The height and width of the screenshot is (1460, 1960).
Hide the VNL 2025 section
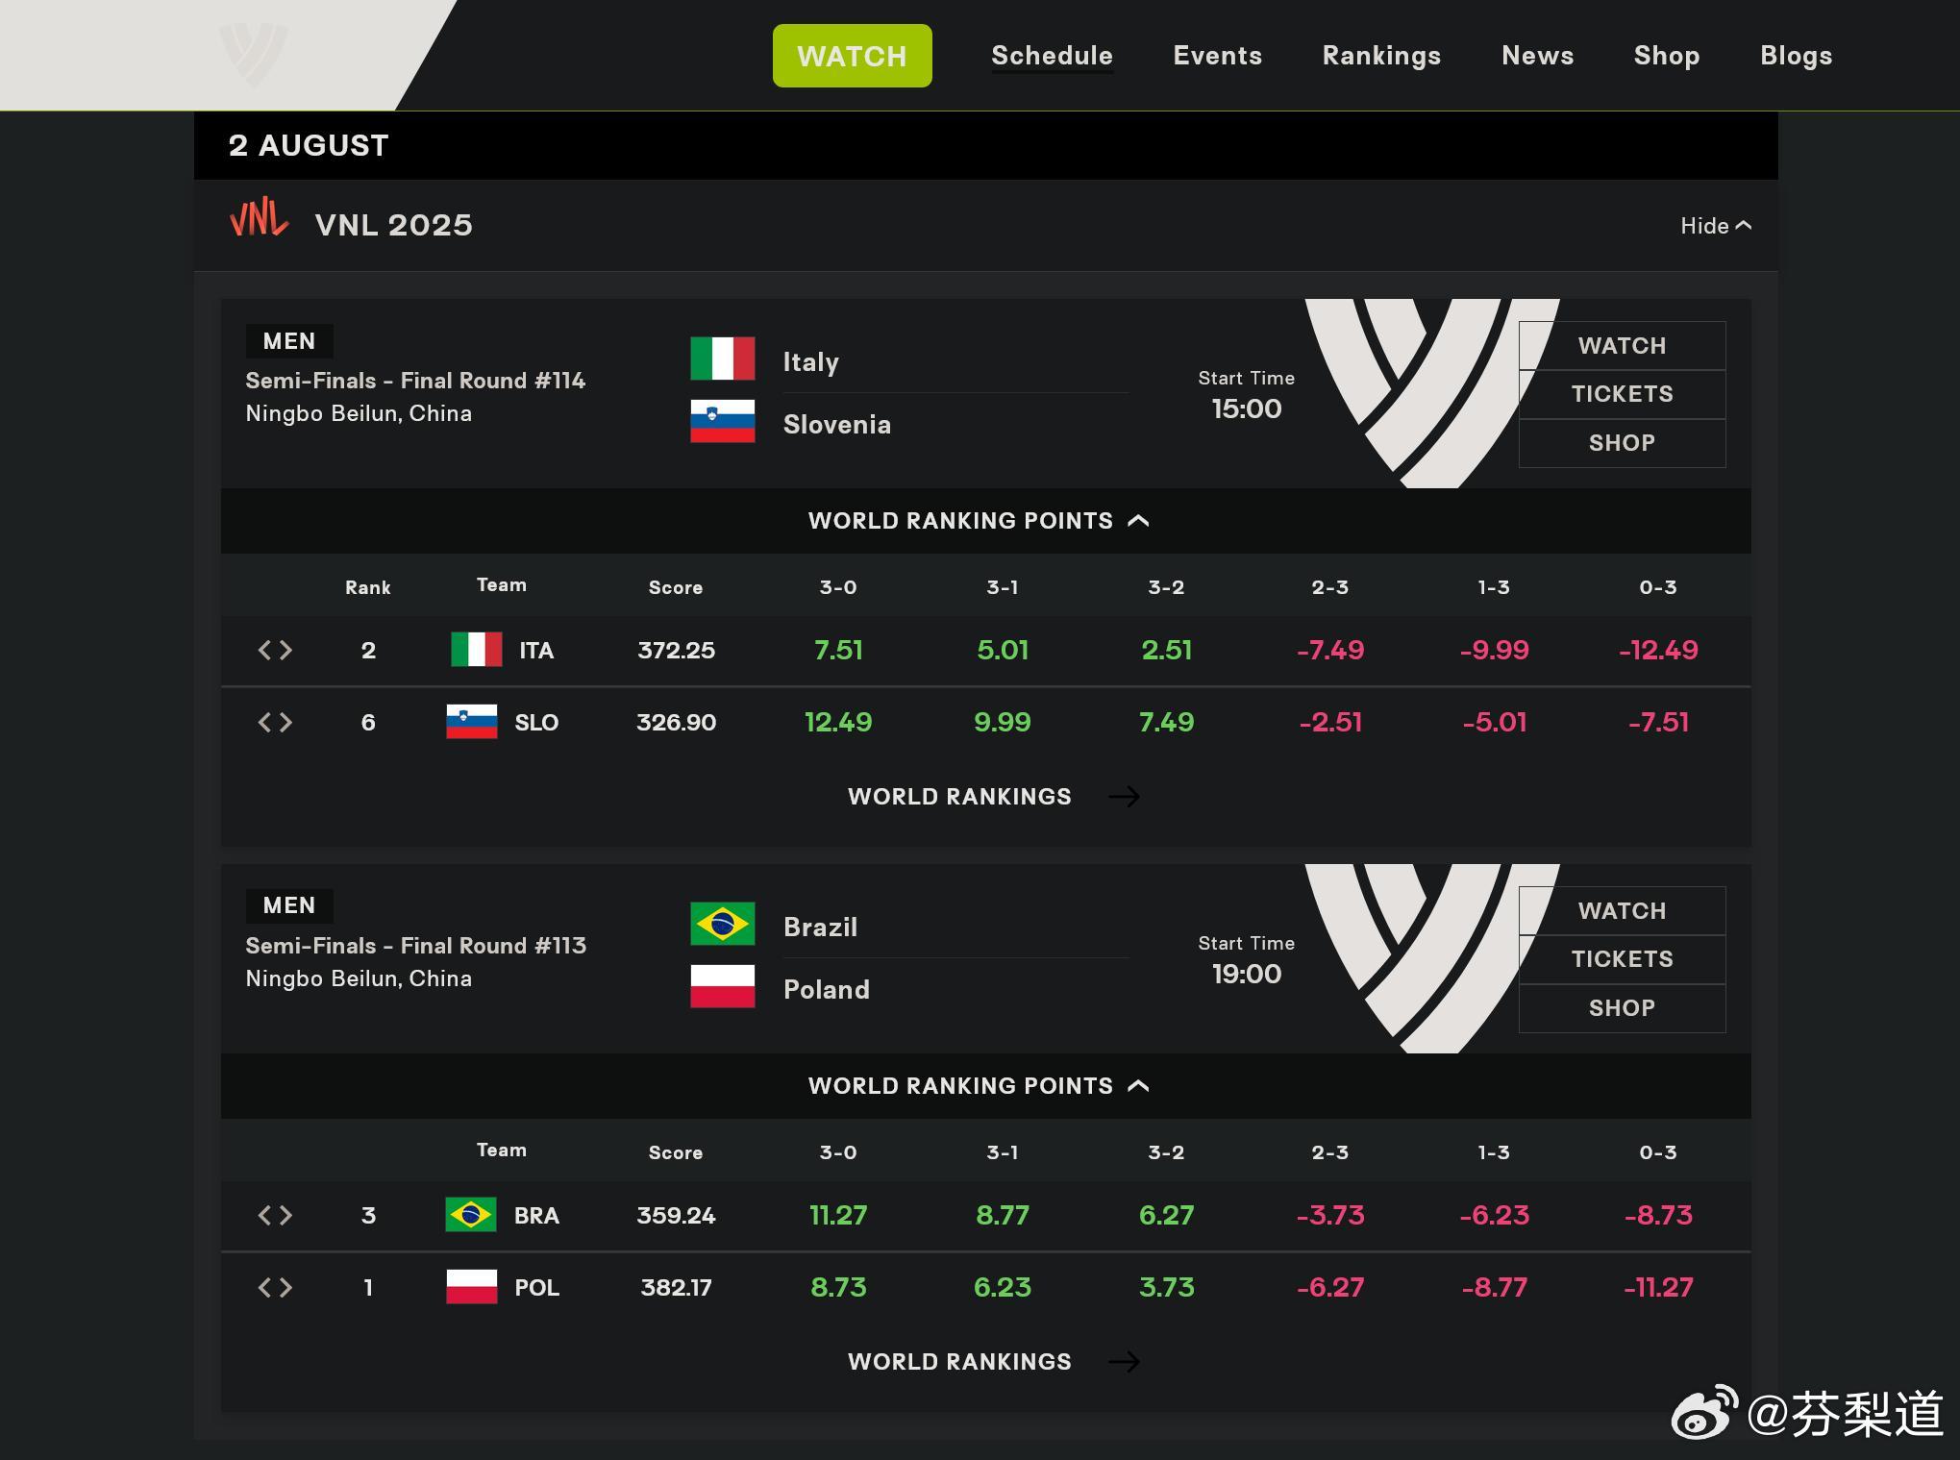point(1716,226)
